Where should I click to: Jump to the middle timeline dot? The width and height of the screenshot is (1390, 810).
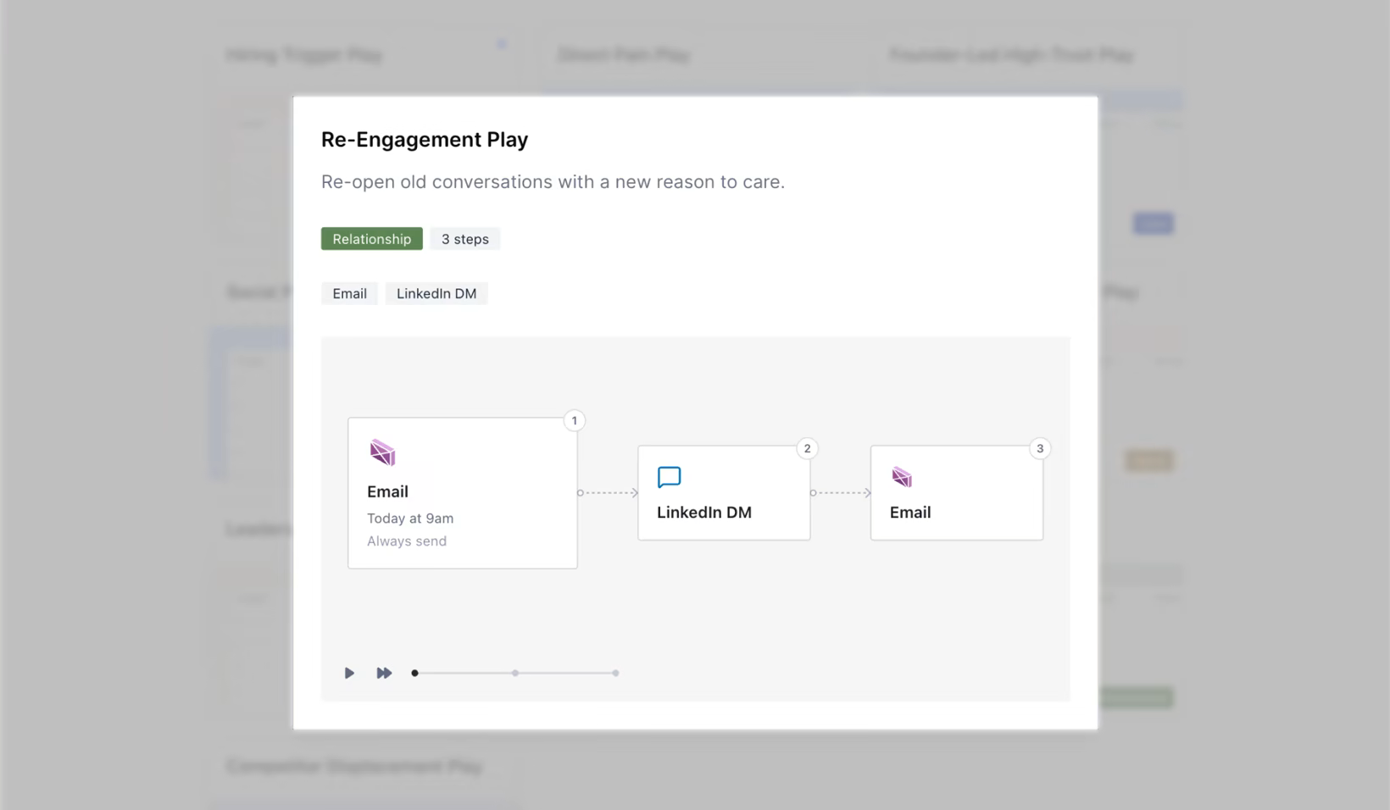click(515, 673)
